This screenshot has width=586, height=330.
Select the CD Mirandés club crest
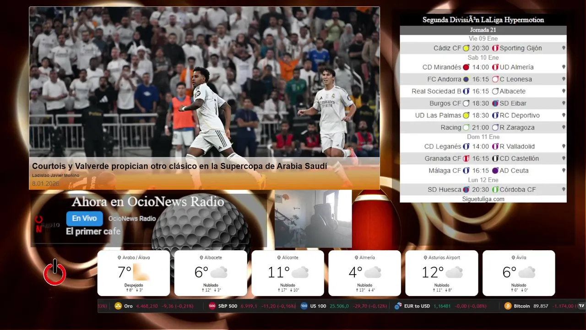[466, 67]
